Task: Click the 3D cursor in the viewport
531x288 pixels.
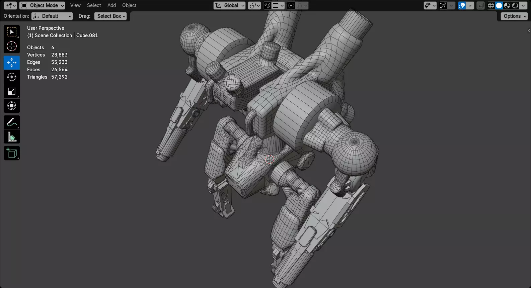Action: tap(270, 159)
